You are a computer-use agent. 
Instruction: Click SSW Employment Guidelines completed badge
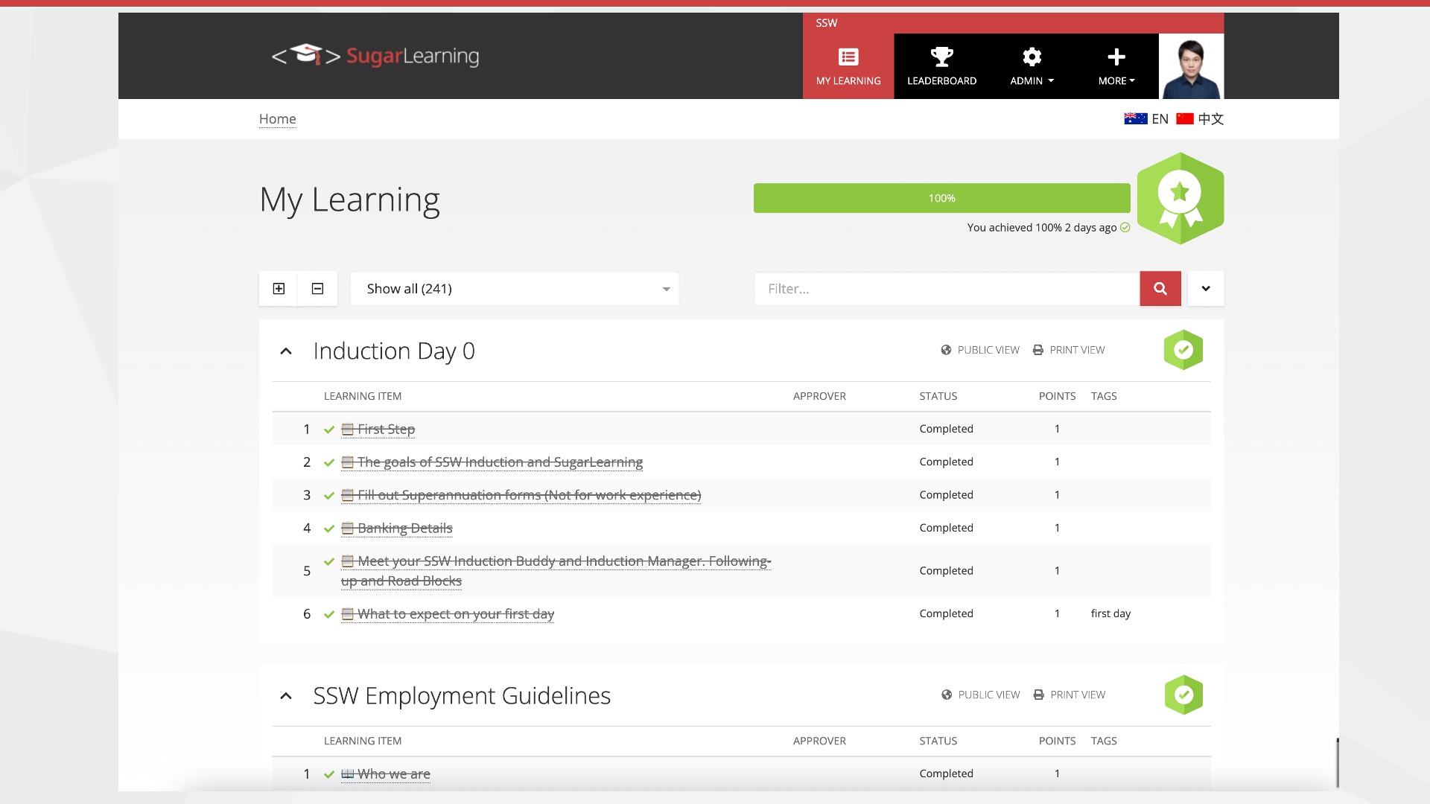coord(1183,695)
